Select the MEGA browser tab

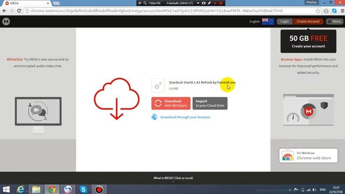pyautogui.click(x=26, y=3)
